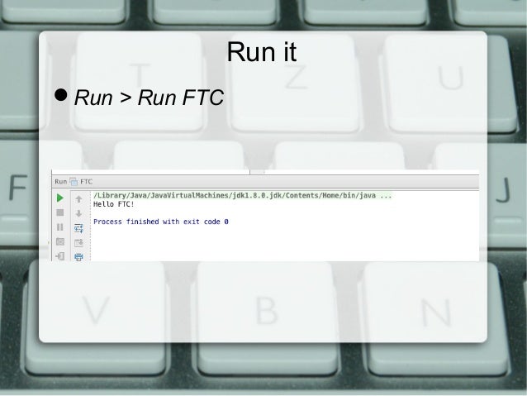Click the 'Hello FTC!' output line
The image size is (527, 396).
pyautogui.click(x=114, y=204)
